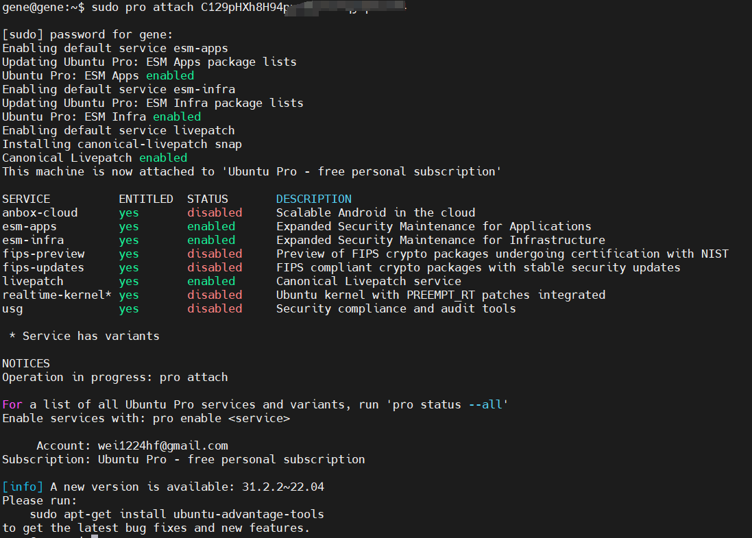Screen dimensions: 752x538
Task: Click the realtime-kernel* service entry
Action: pyautogui.click(x=57, y=295)
